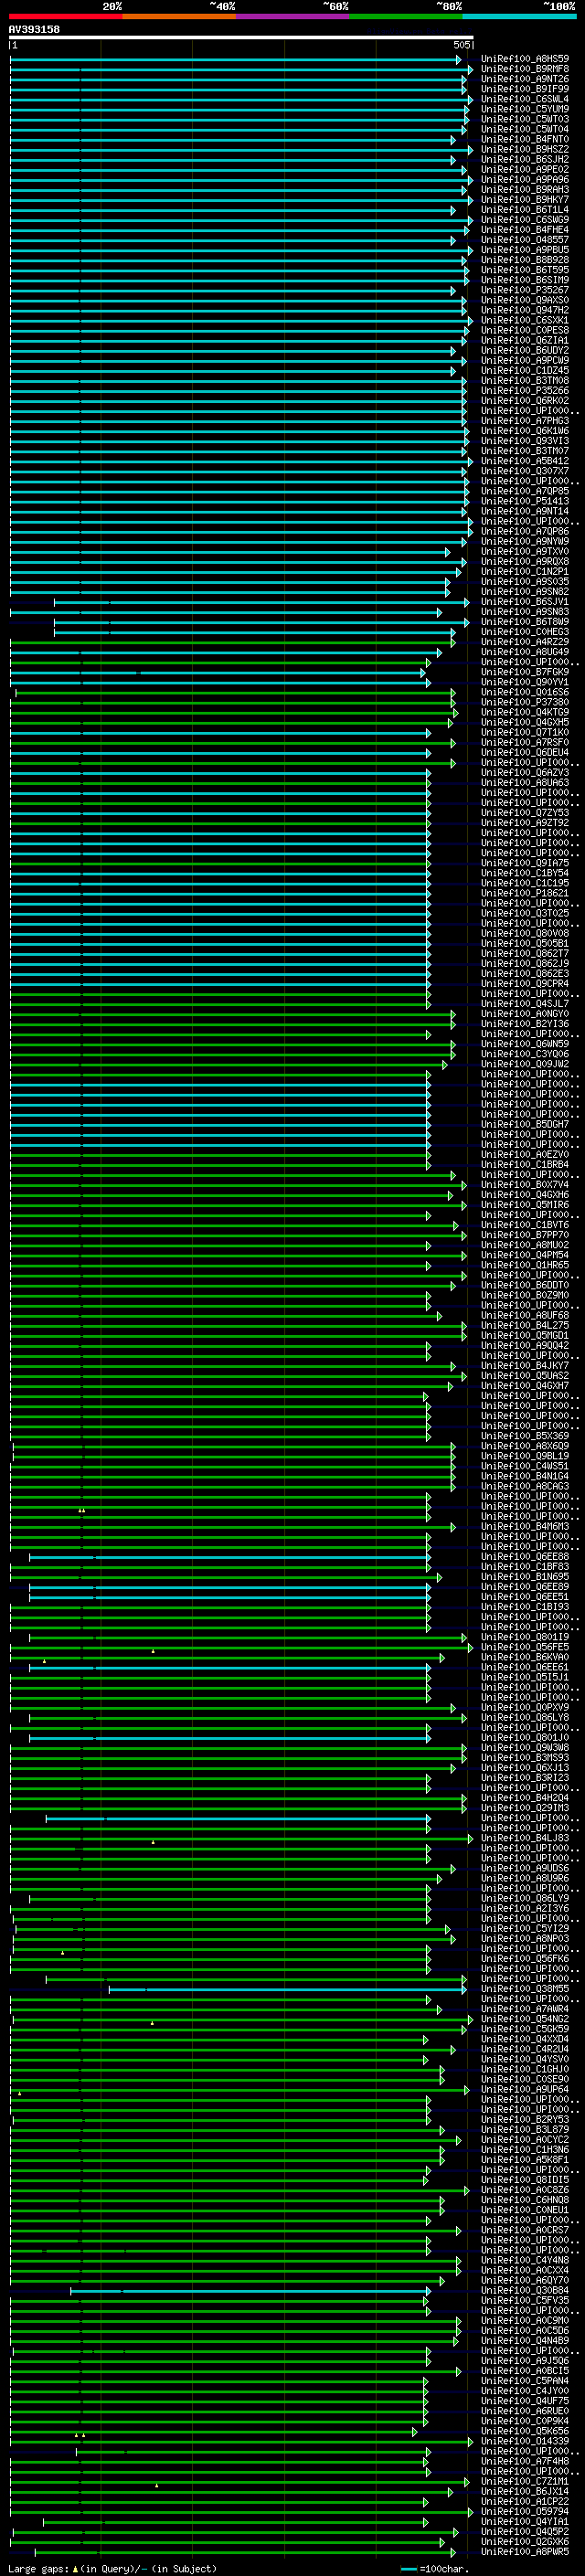Screen dimensions: 585x2576
Task: Click the white query length bar
Action: pyautogui.click(x=241, y=38)
